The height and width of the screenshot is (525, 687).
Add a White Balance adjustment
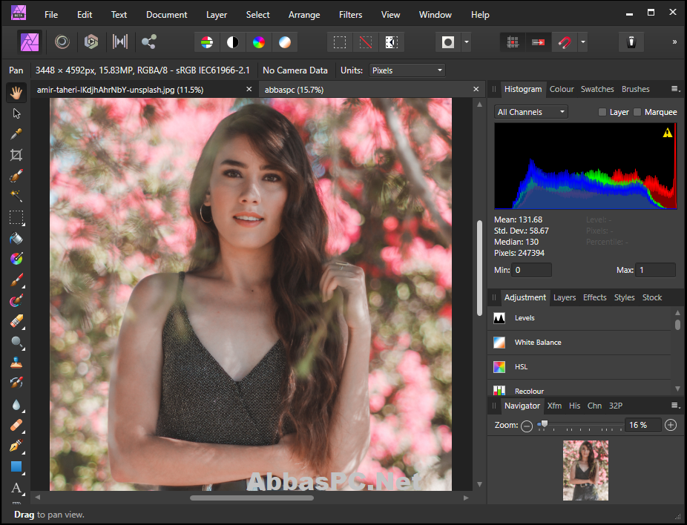[x=579, y=343]
